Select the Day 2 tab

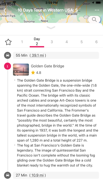click(x=37, y=42)
